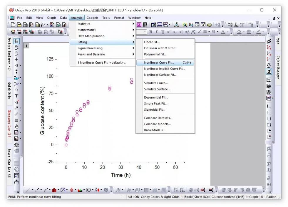Screen dimensions: 288x207
Task: Open the font color dropdown arrow
Action: 228,32
